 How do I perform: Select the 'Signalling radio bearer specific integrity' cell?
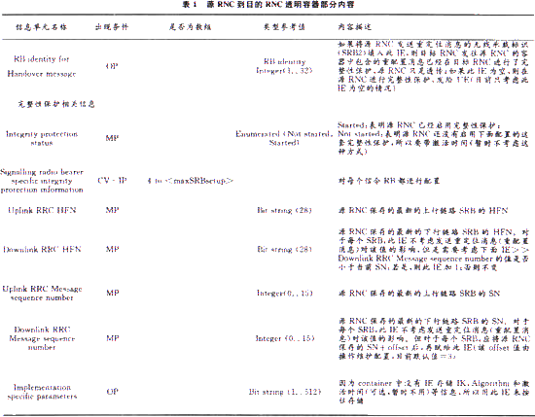click(x=42, y=181)
